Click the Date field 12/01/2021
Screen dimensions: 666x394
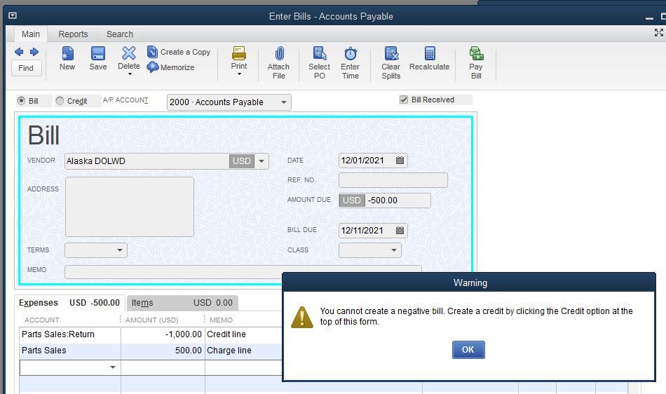pos(367,161)
